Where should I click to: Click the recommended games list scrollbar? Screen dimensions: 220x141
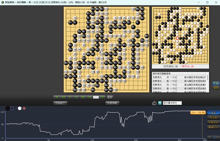pyautogui.click(x=209, y=78)
